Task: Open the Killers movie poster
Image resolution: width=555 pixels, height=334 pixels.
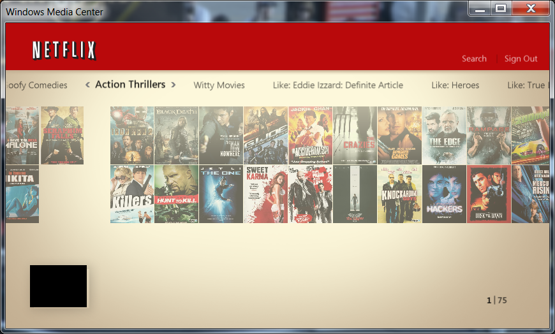Action: [x=132, y=194]
